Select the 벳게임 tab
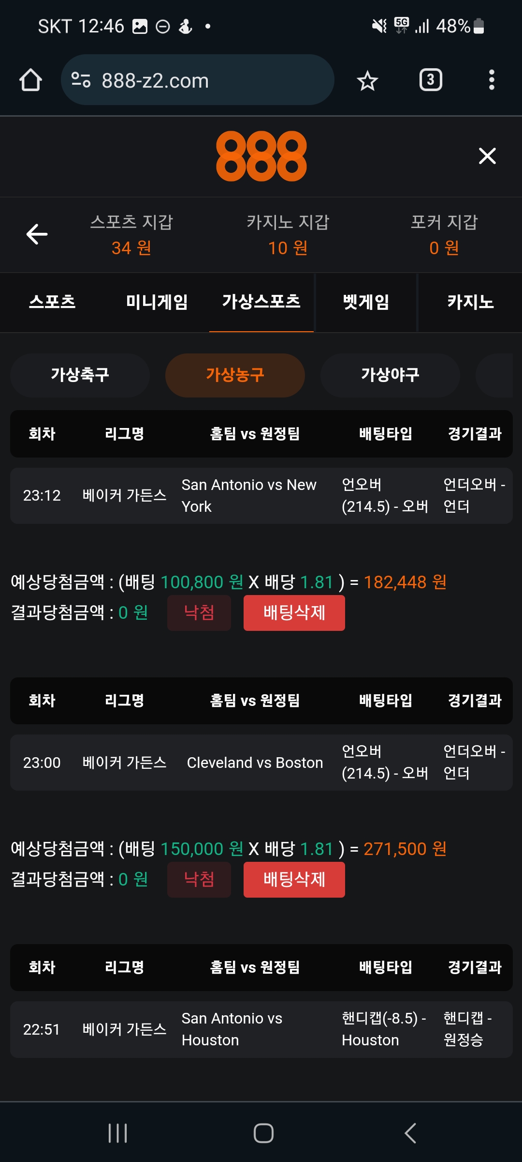 pos(366,302)
